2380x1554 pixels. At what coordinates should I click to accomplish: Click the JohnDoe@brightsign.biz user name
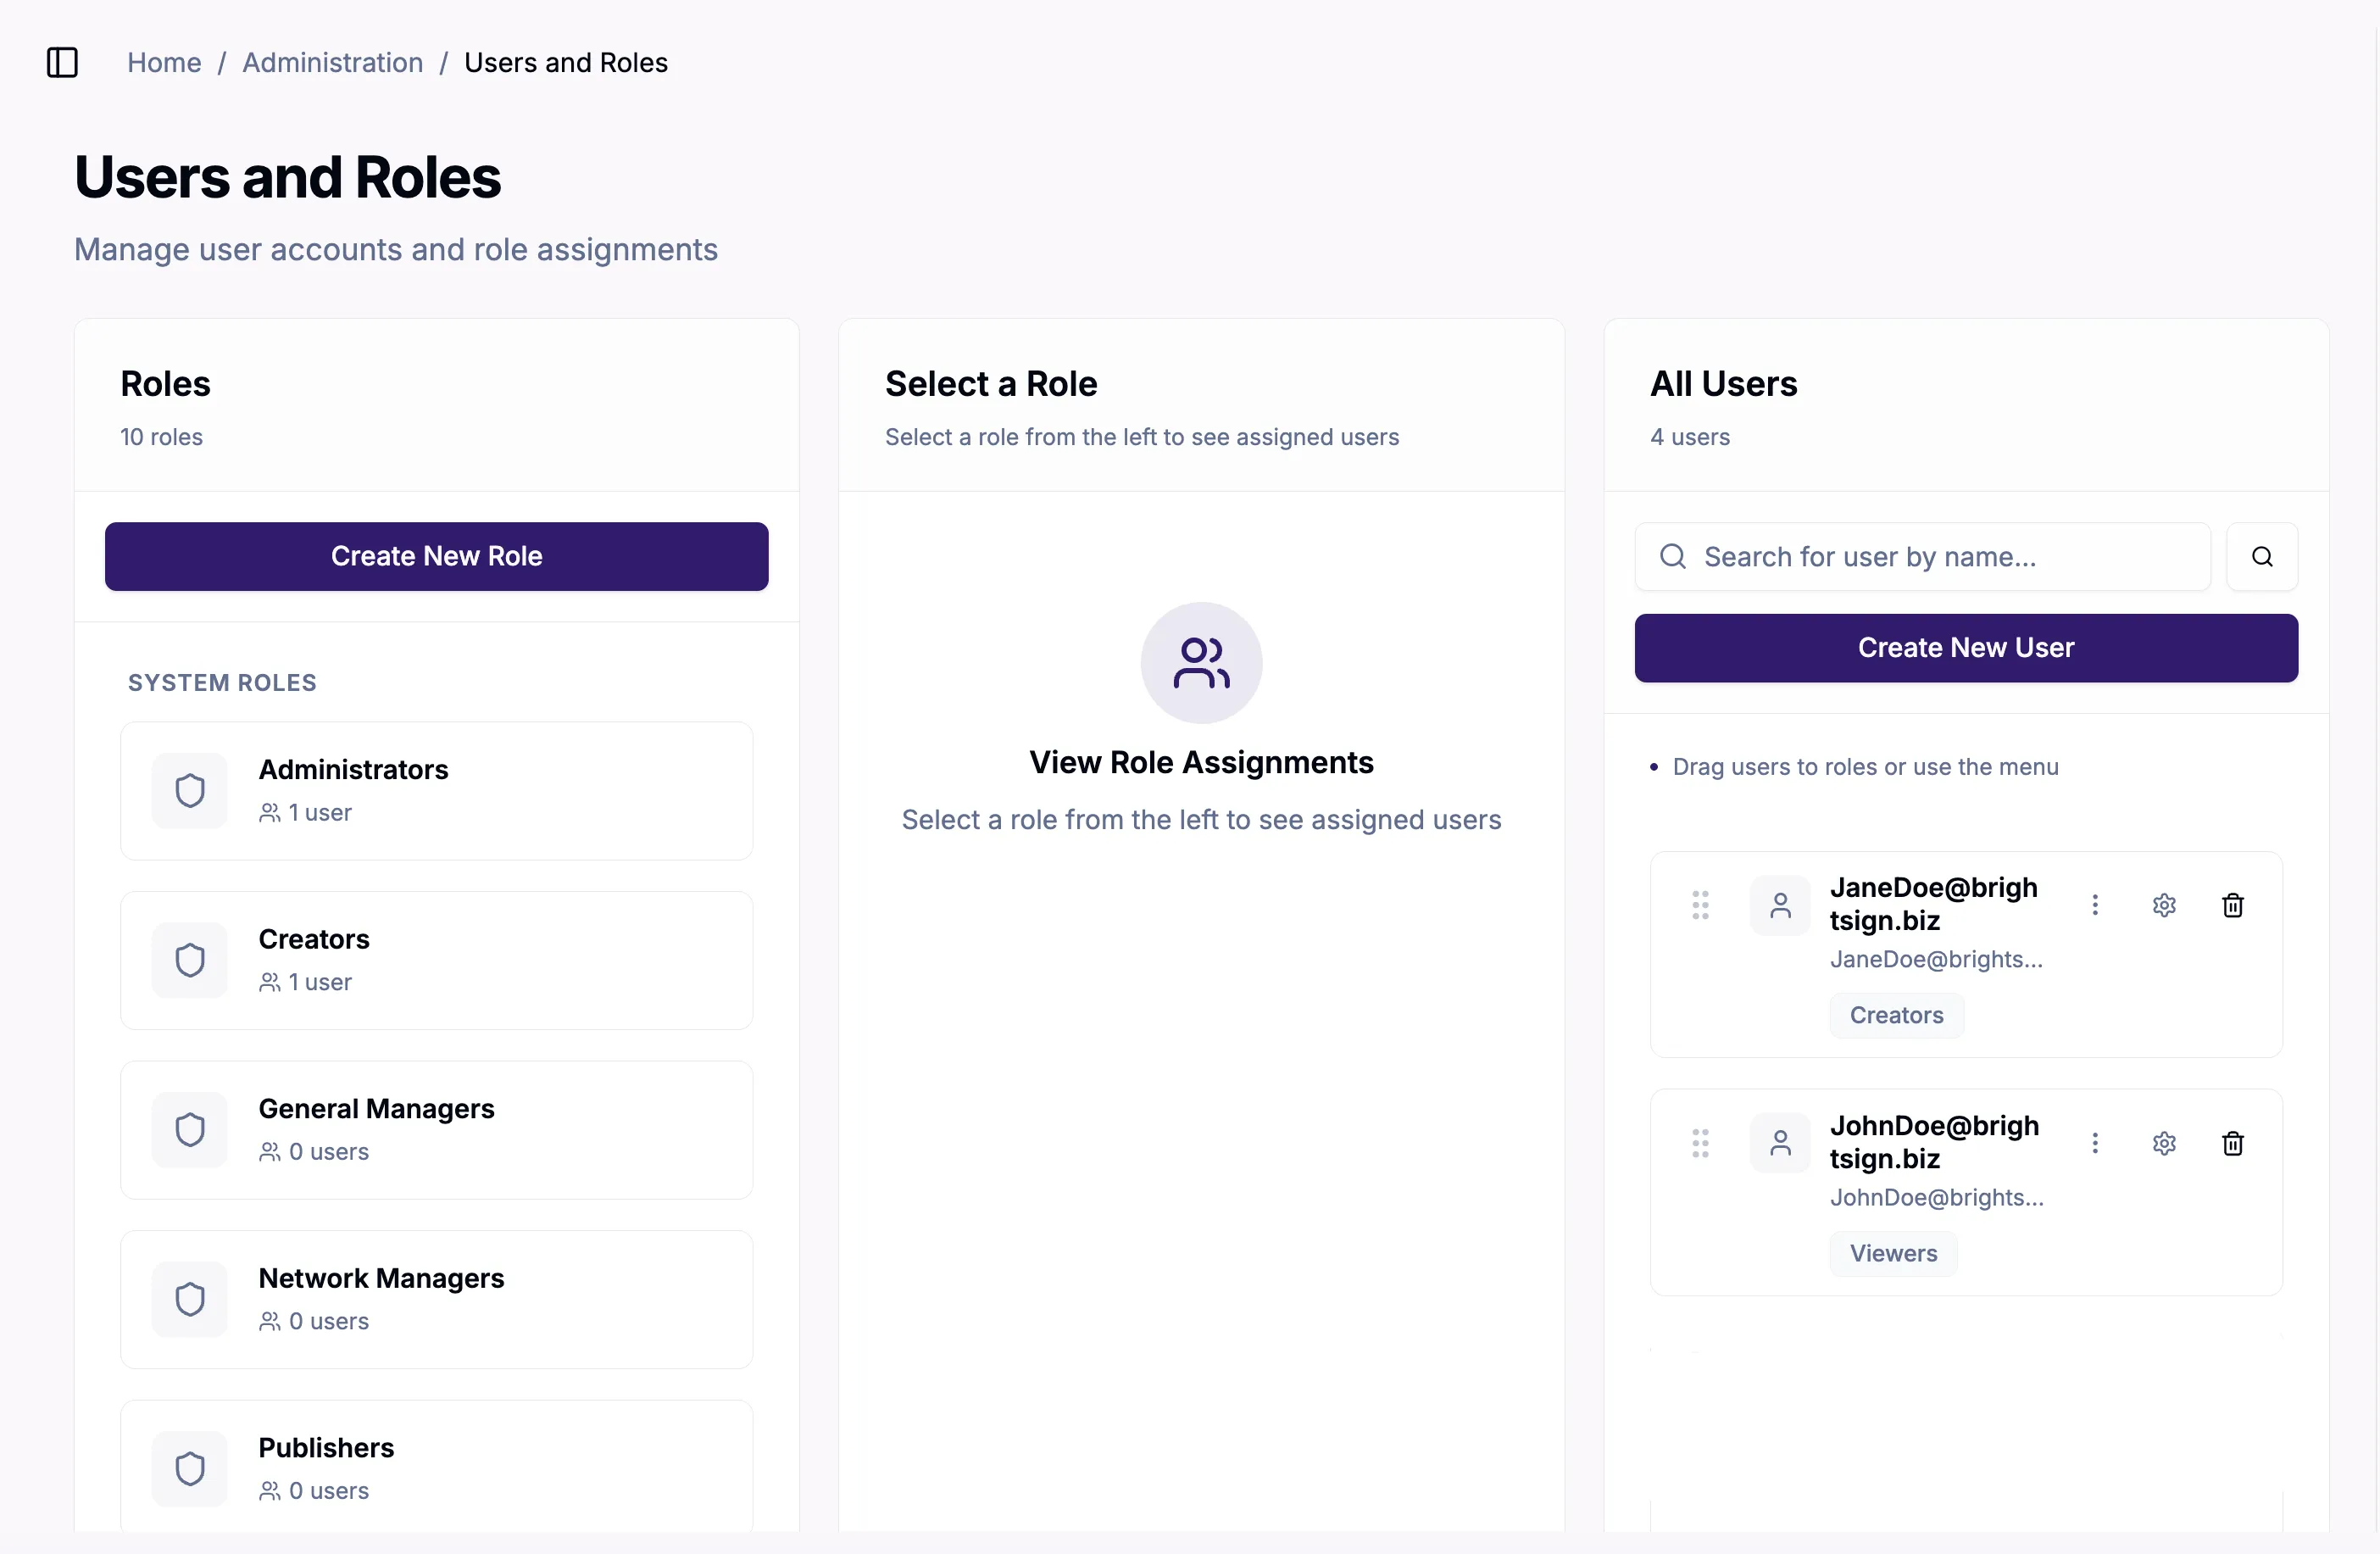click(1934, 1141)
